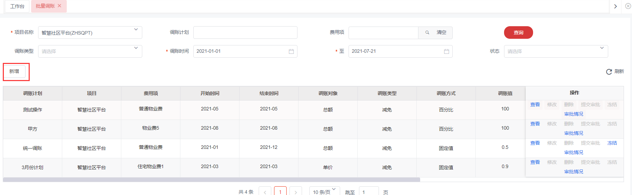The image size is (632, 195).
Task: Open 审批情况 for the 3月份计划 row
Action: point(574,172)
